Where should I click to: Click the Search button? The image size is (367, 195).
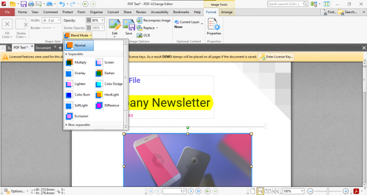347,12
